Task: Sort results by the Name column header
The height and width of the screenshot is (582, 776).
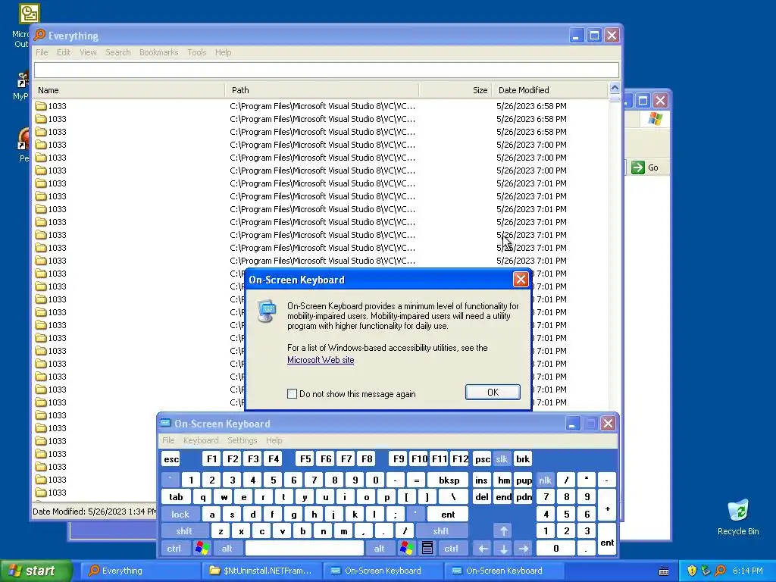Action: (129, 90)
